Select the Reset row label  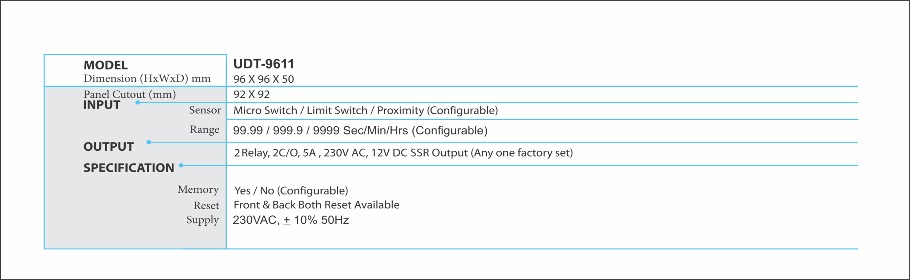coord(206,206)
